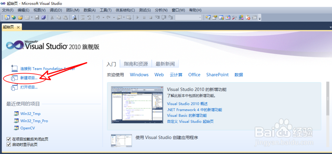Open the document tab list dropdown arrow
The image size is (332, 154).
coord(331,28)
